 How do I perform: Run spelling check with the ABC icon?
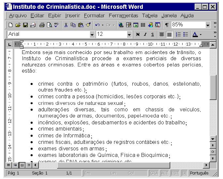57,25
